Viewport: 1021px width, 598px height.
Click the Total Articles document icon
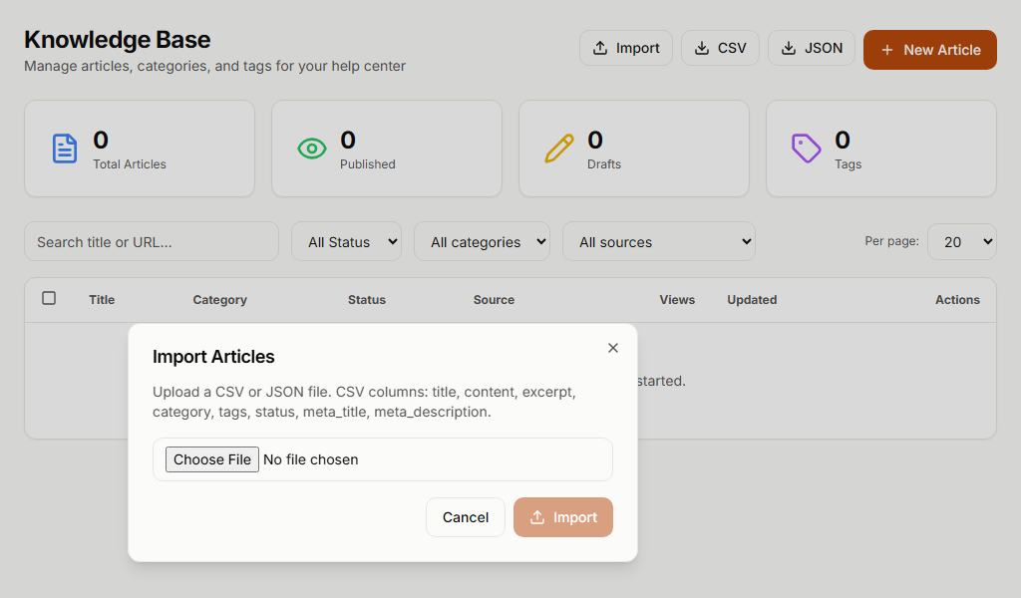click(x=65, y=149)
